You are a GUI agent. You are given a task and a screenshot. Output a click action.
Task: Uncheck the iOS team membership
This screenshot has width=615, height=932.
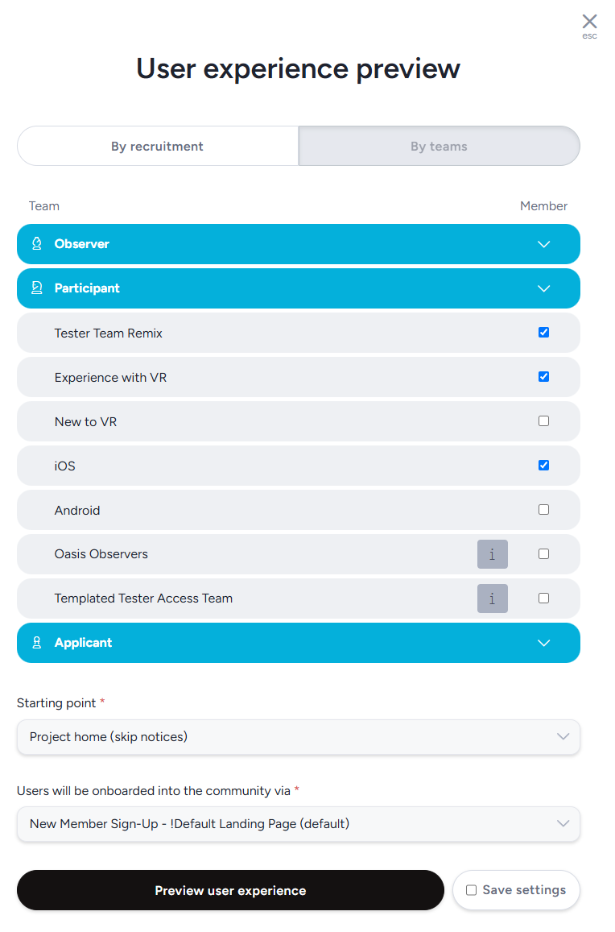click(x=543, y=466)
